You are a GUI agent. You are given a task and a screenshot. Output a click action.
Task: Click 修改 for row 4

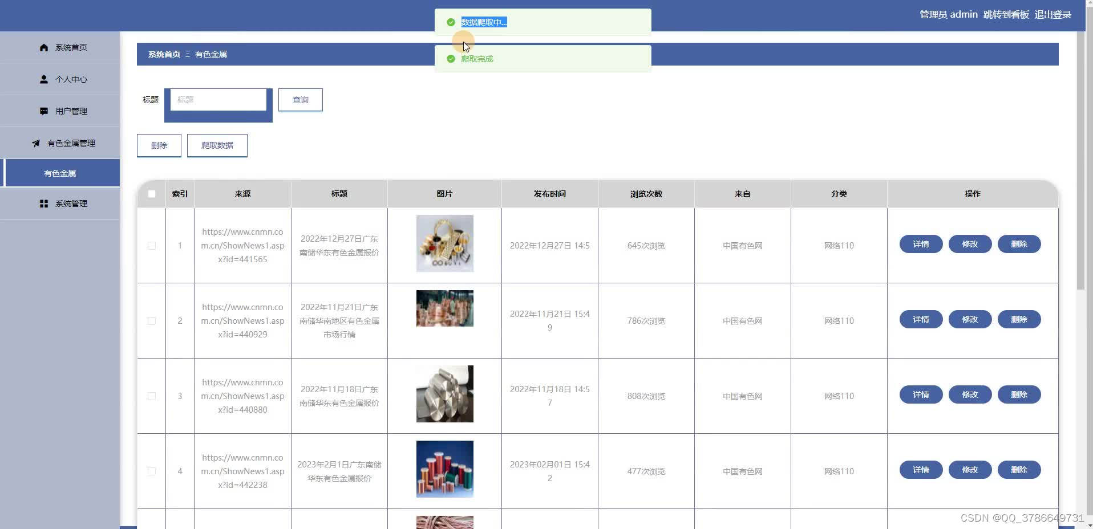coord(970,470)
